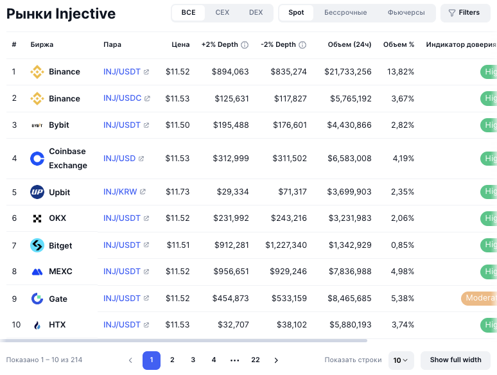Jump to page 22
The height and width of the screenshot is (375, 497).
point(256,360)
